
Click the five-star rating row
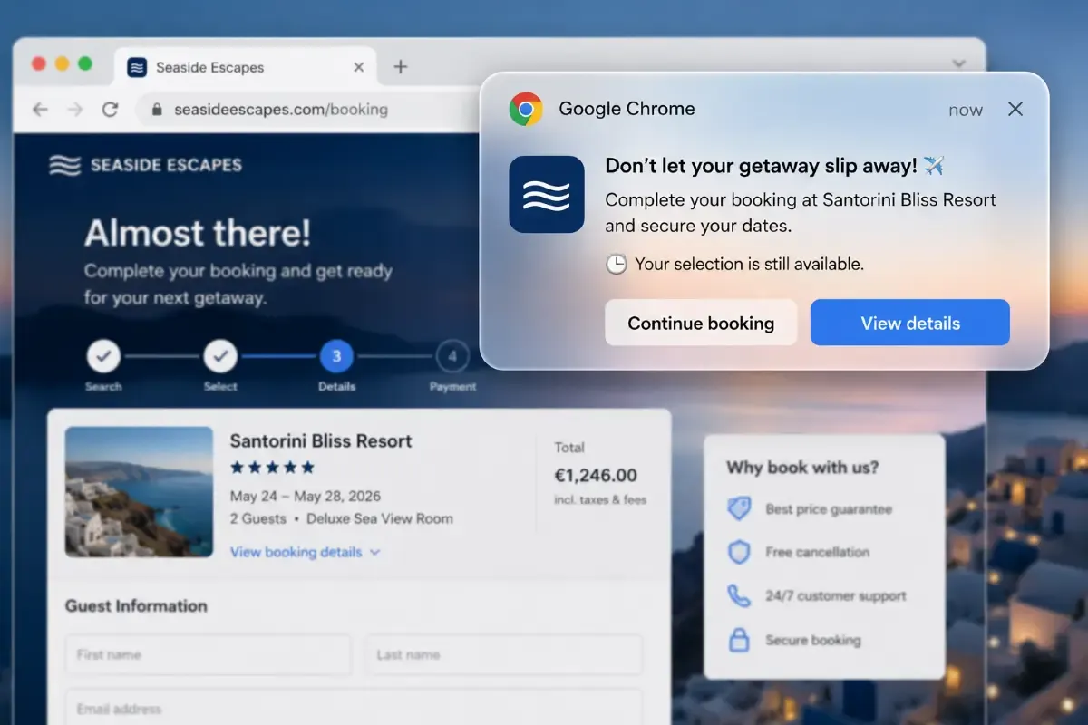coord(272,468)
